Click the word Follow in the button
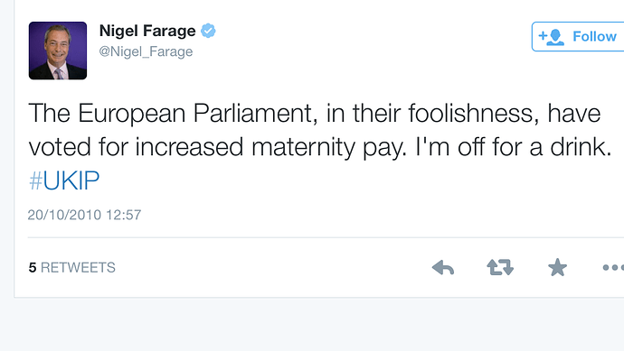Screen dimensions: 624x351 click(x=594, y=36)
